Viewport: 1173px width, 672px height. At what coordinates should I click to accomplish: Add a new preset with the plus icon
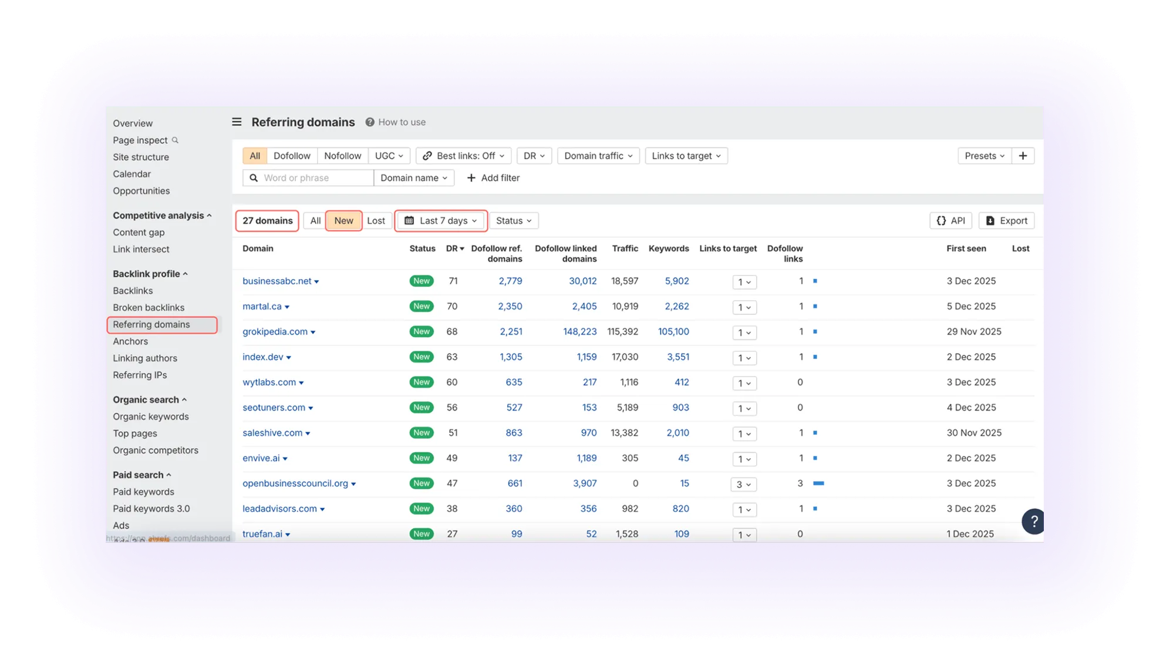(1023, 155)
